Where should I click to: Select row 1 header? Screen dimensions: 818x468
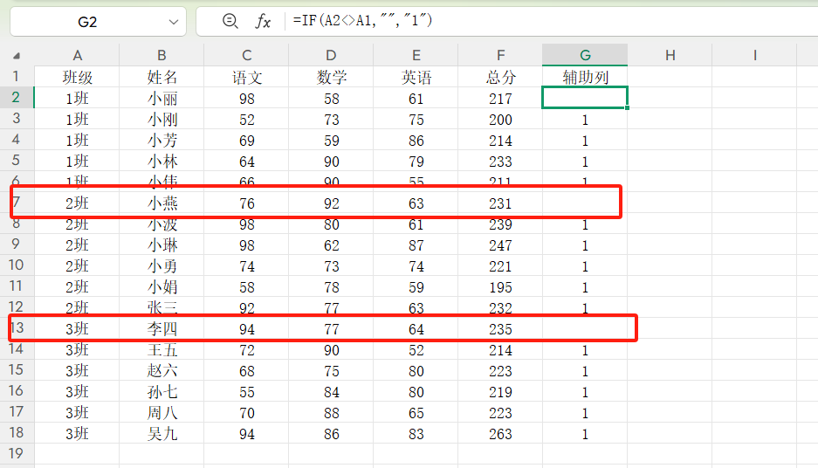(17, 77)
